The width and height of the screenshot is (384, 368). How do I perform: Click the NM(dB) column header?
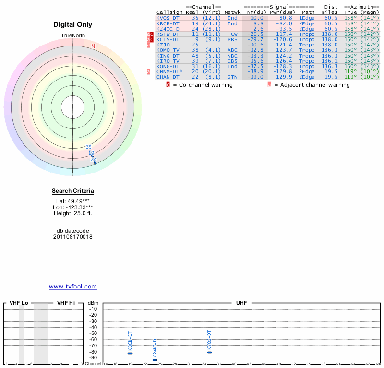tap(254, 12)
